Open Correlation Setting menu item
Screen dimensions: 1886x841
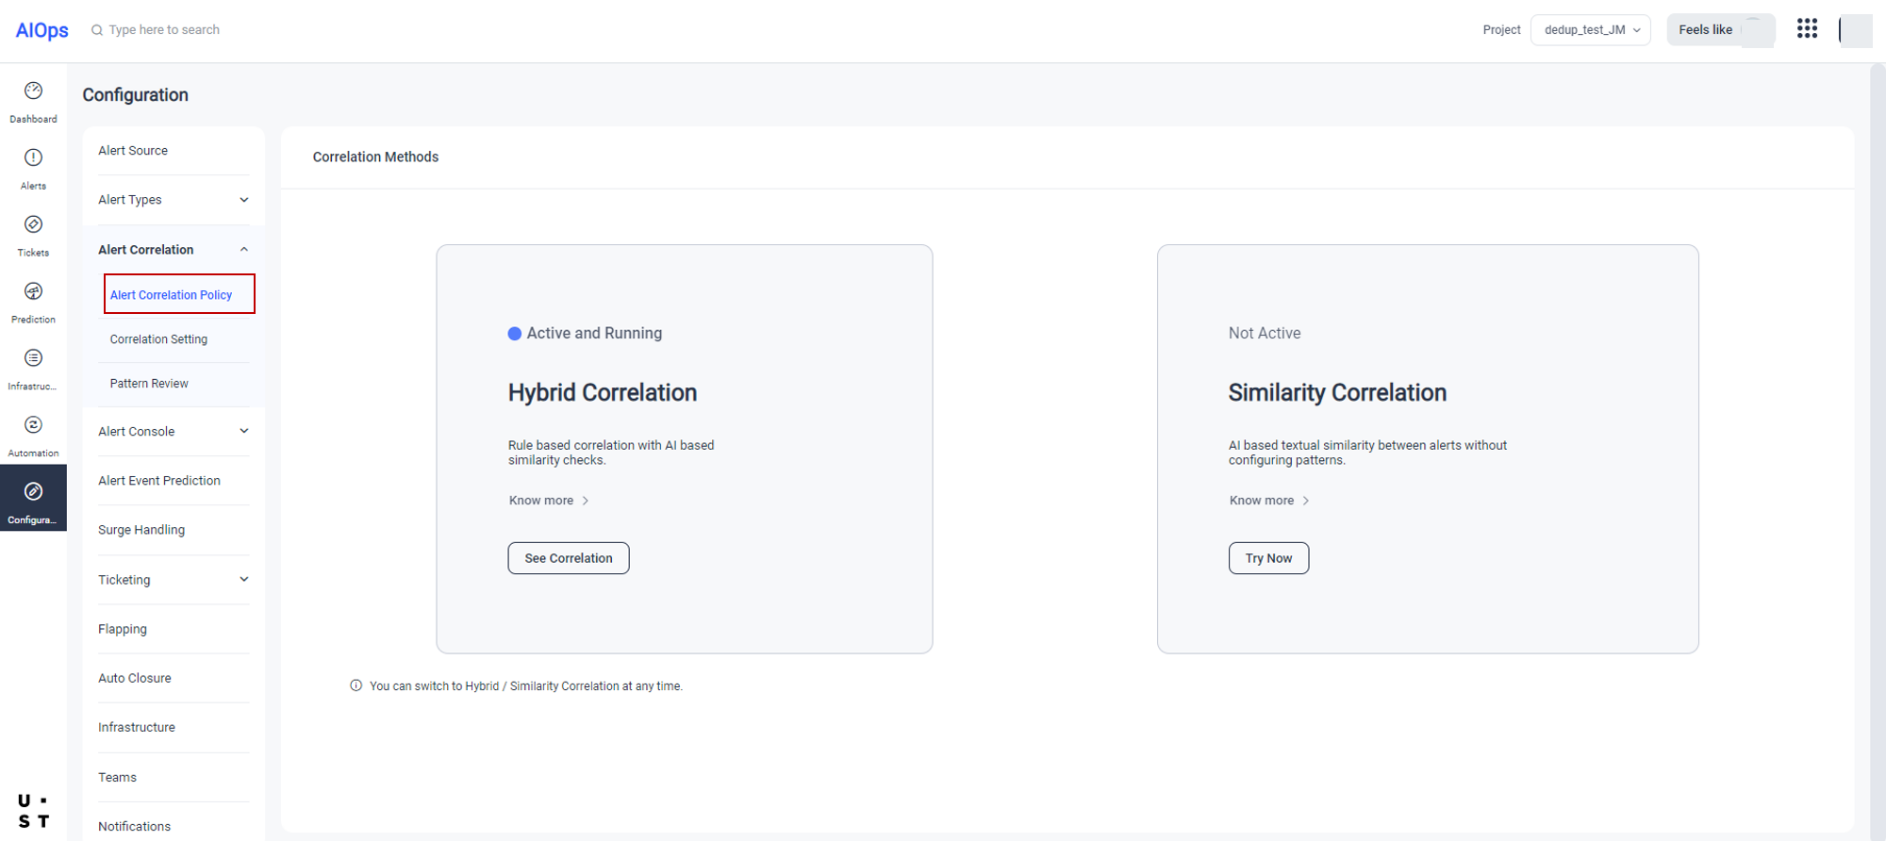point(158,339)
